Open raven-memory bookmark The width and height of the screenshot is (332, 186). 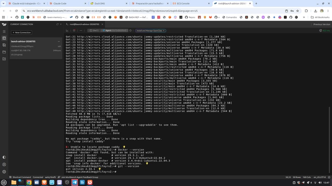pos(55,17)
